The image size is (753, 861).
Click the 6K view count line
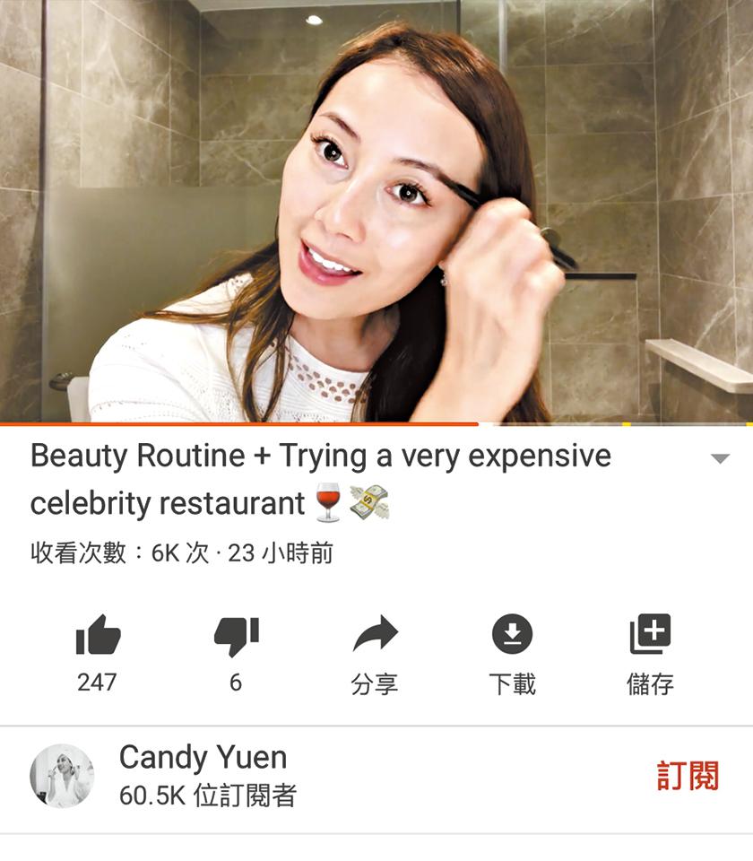(182, 553)
